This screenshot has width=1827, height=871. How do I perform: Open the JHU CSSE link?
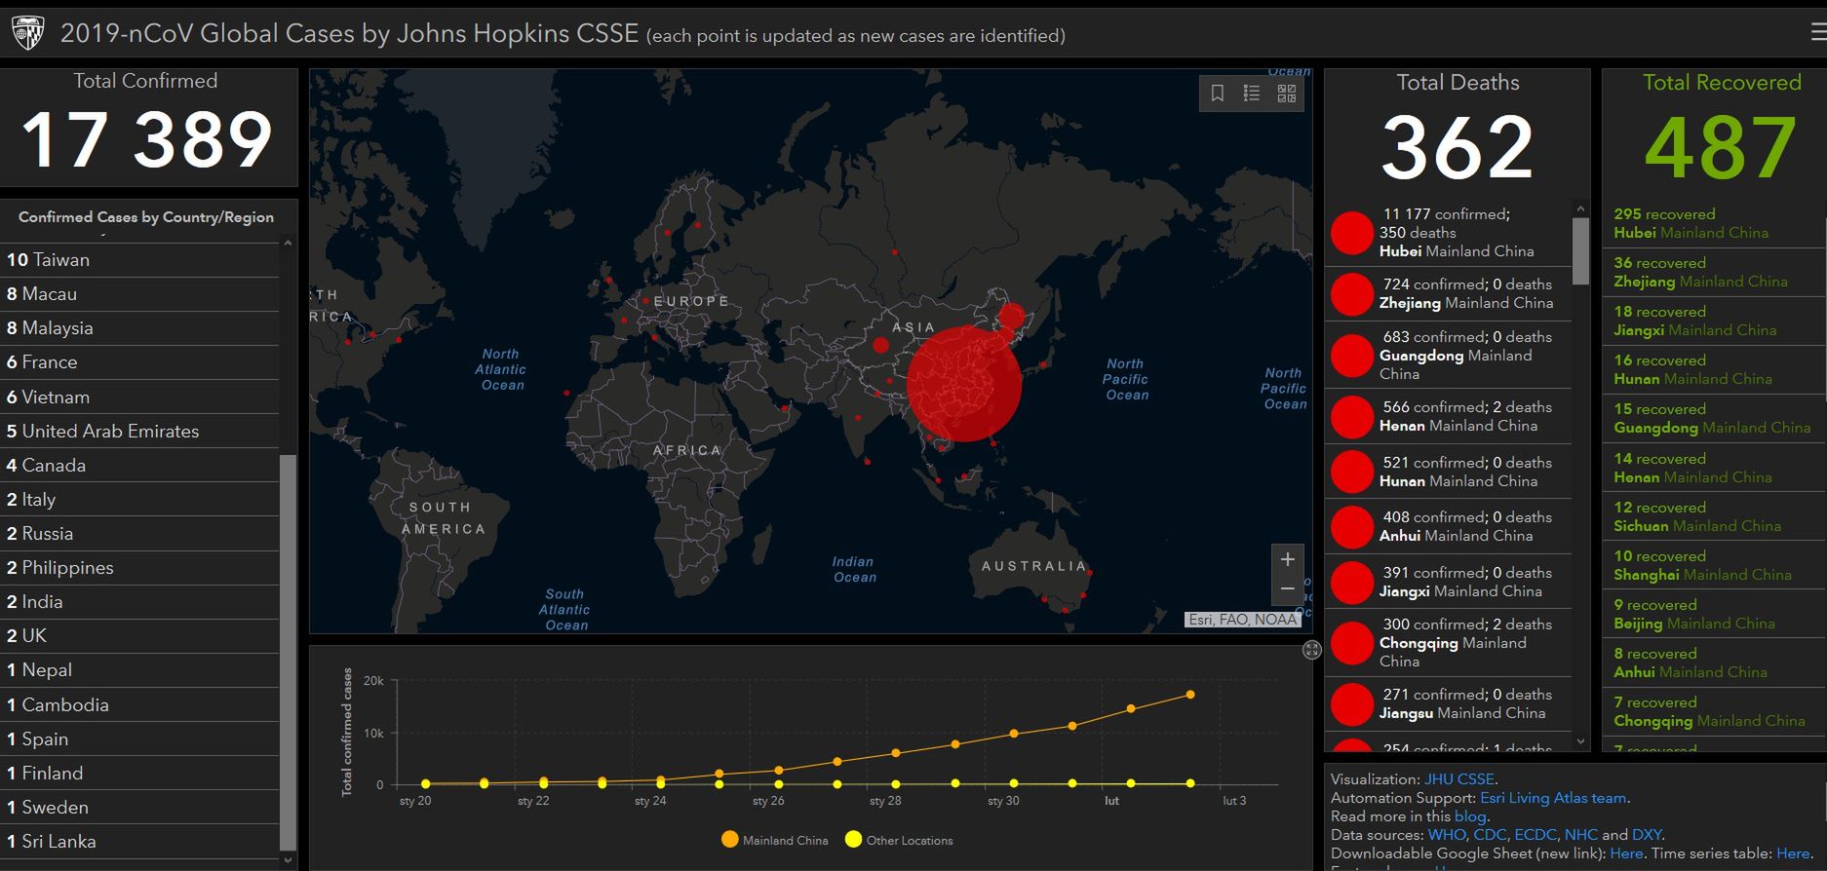pos(1459,779)
